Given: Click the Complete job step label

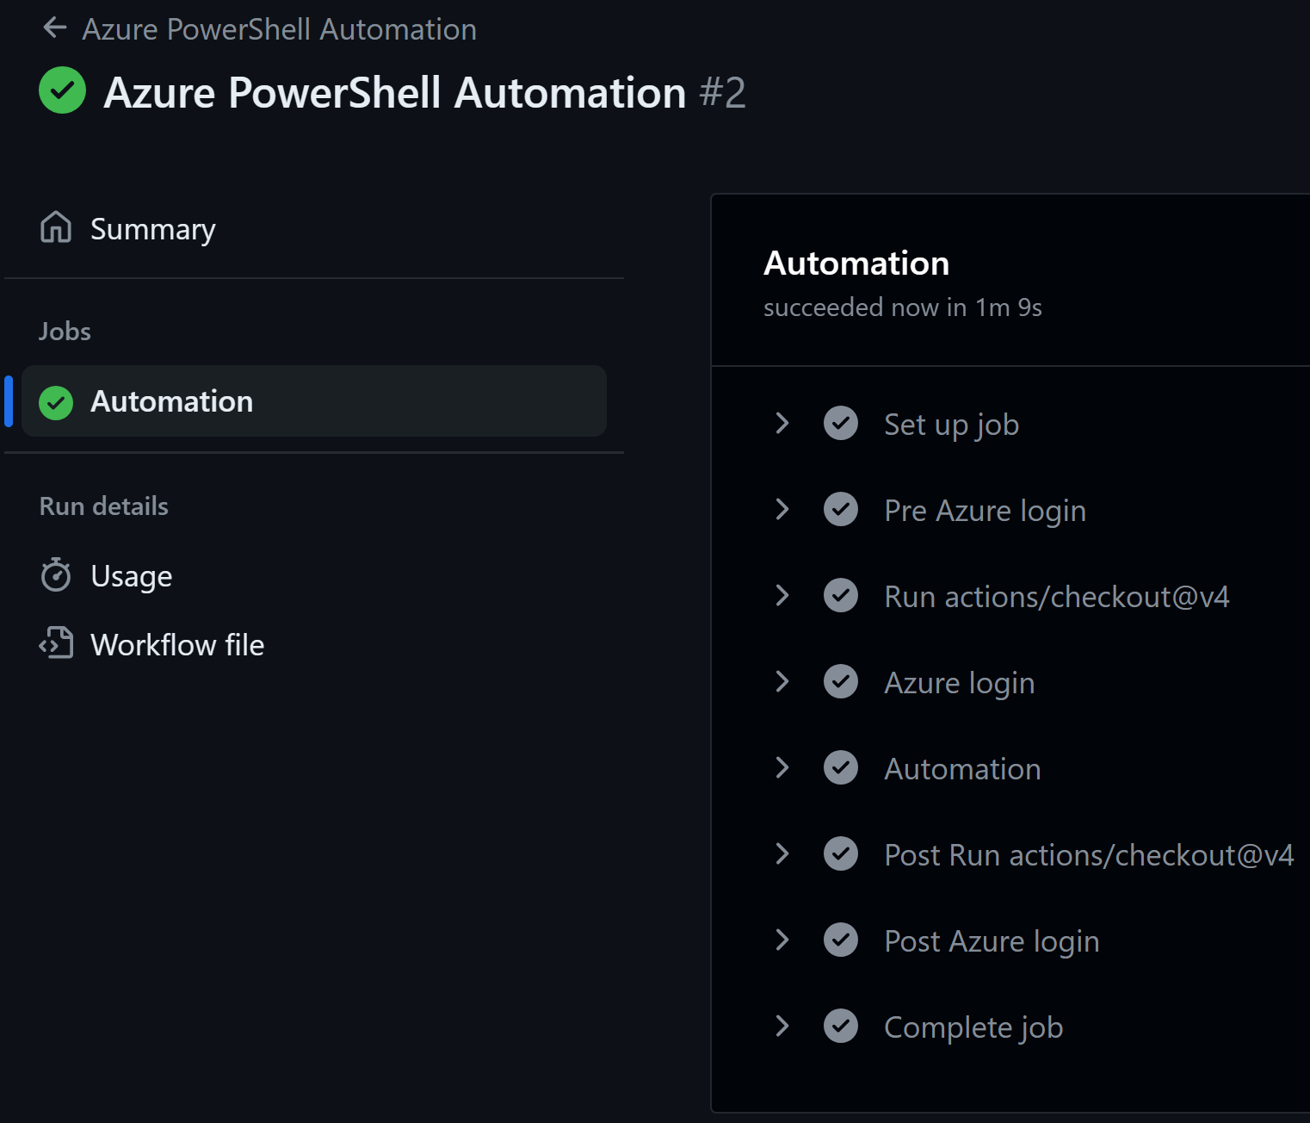Looking at the screenshot, I should pos(973,1027).
